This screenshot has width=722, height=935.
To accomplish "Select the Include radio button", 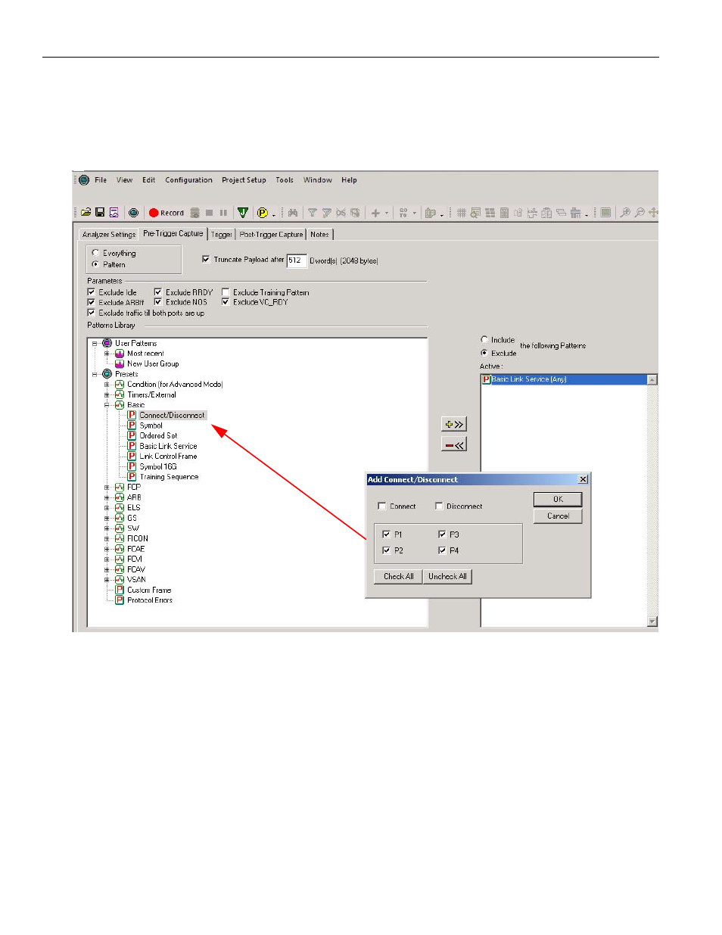I will (484, 340).
